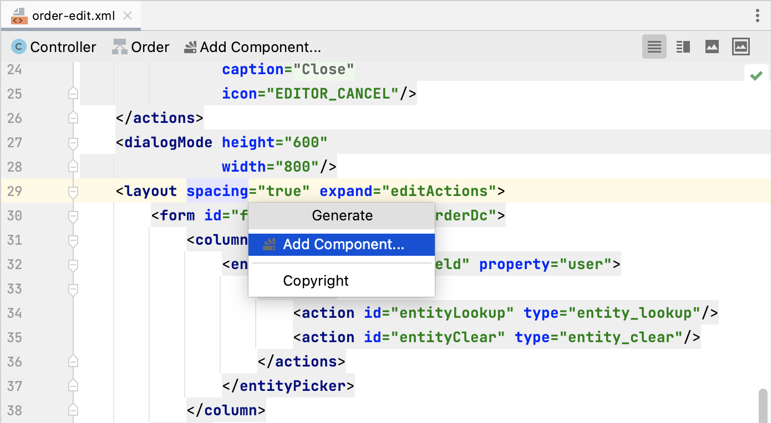Open the editor tabs kebab menu
Viewport: 772px width, 423px height.
pos(757,16)
